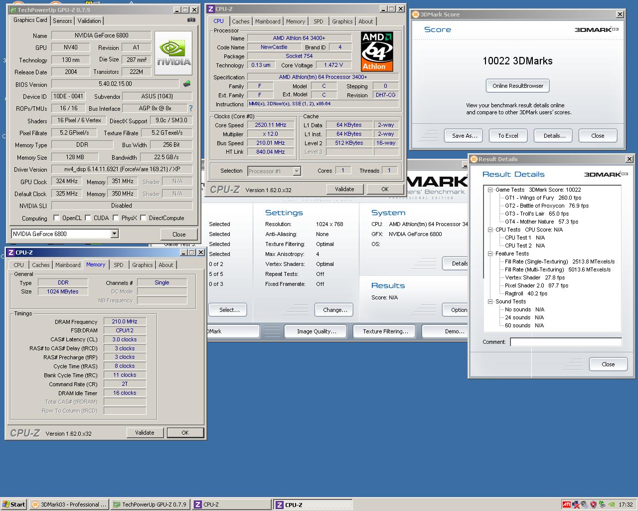Image resolution: width=638 pixels, height=511 pixels.
Task: Open the Graphics tab in bottom CPU-Z window
Action: (142, 265)
